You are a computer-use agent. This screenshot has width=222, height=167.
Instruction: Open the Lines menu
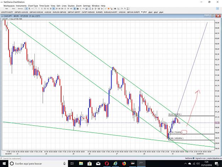pyautogui.click(x=64, y=6)
